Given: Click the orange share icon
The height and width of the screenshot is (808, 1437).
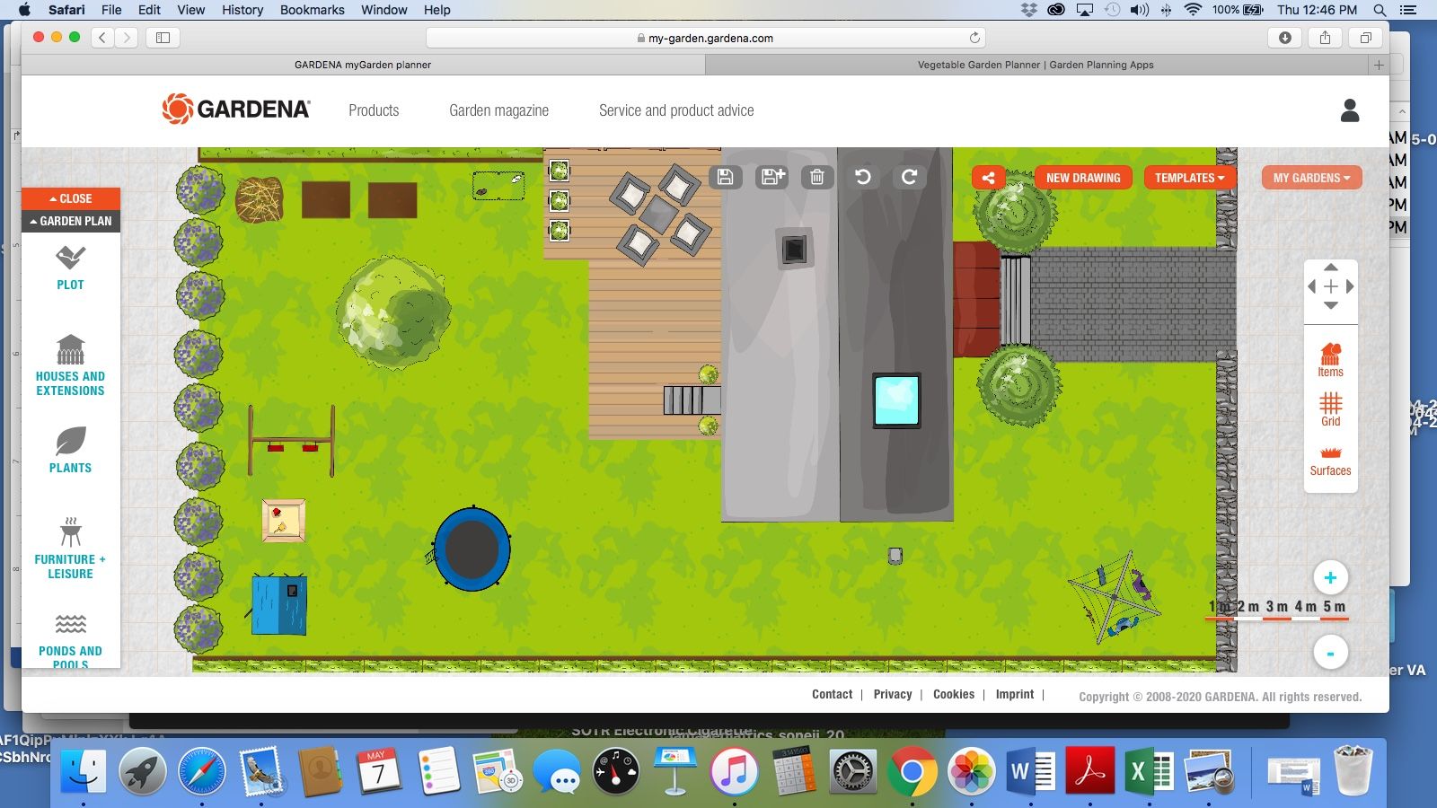Looking at the screenshot, I should [988, 178].
